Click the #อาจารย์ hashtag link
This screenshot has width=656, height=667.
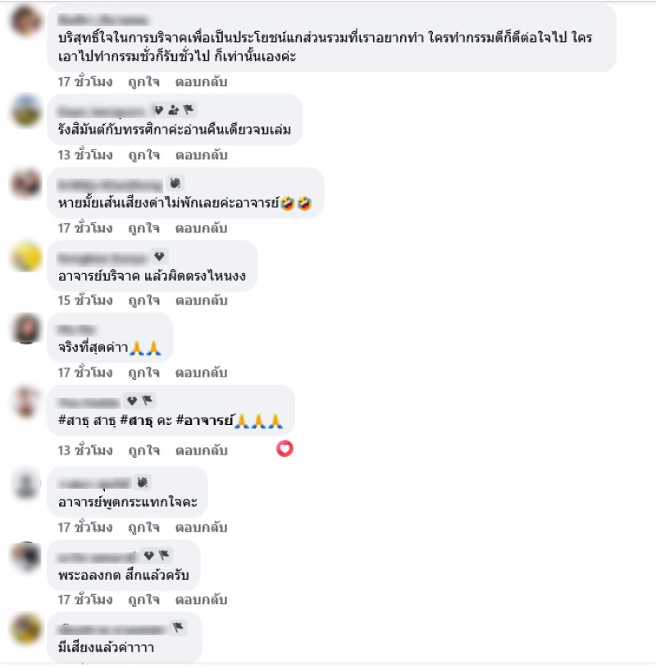(205, 421)
